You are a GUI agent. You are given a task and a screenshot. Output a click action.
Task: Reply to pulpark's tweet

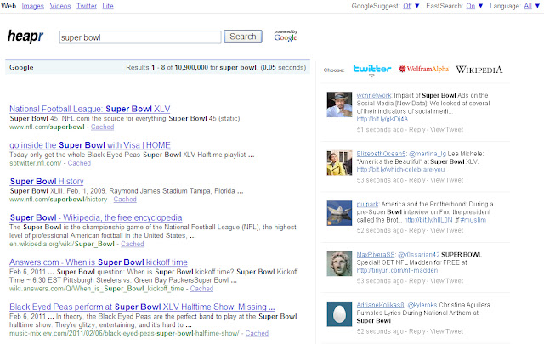416,230
